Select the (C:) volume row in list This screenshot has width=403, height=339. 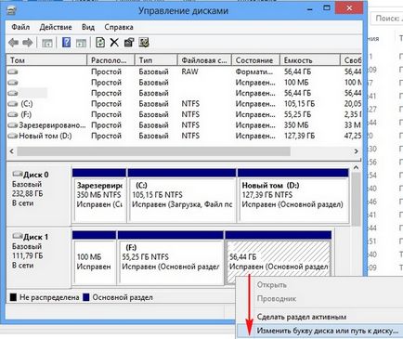pos(184,104)
